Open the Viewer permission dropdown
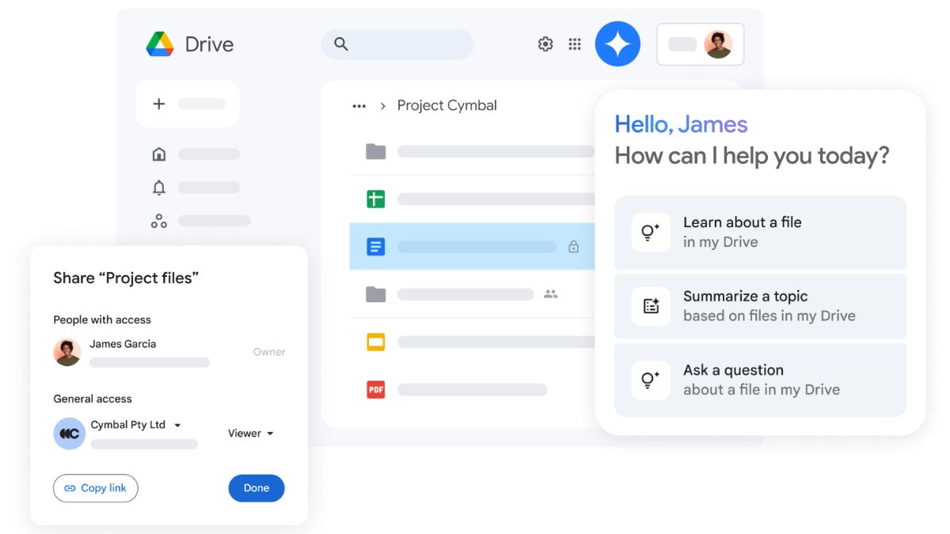Viewport: 950px width, 534px height. (250, 434)
